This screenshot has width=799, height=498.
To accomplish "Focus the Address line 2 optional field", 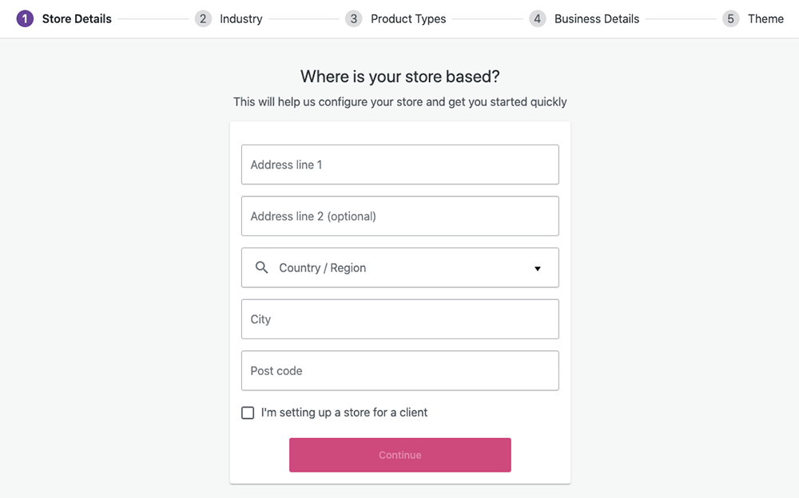I will tap(400, 216).
